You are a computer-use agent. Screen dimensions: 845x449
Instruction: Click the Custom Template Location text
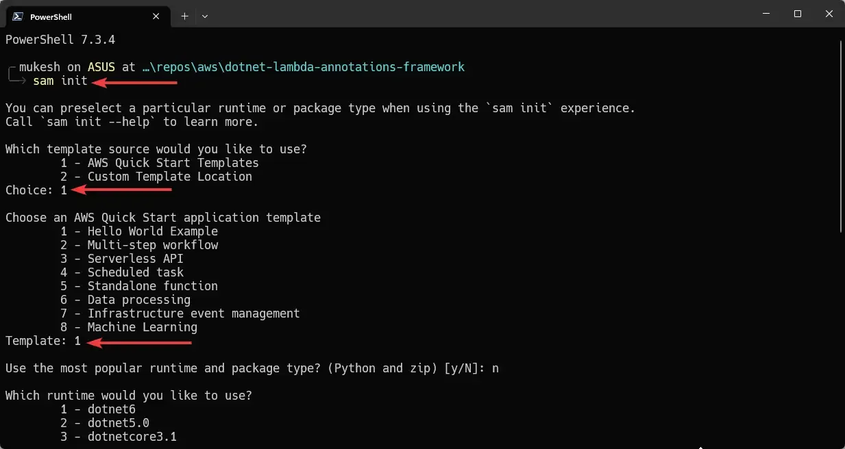click(170, 176)
